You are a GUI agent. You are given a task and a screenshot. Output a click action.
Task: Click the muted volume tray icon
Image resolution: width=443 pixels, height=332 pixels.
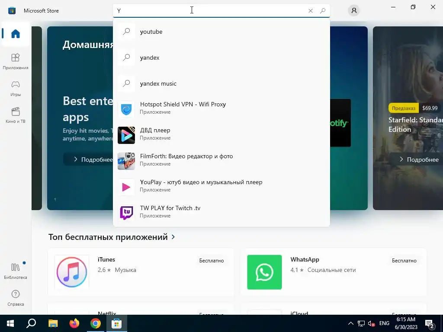[x=372, y=323]
